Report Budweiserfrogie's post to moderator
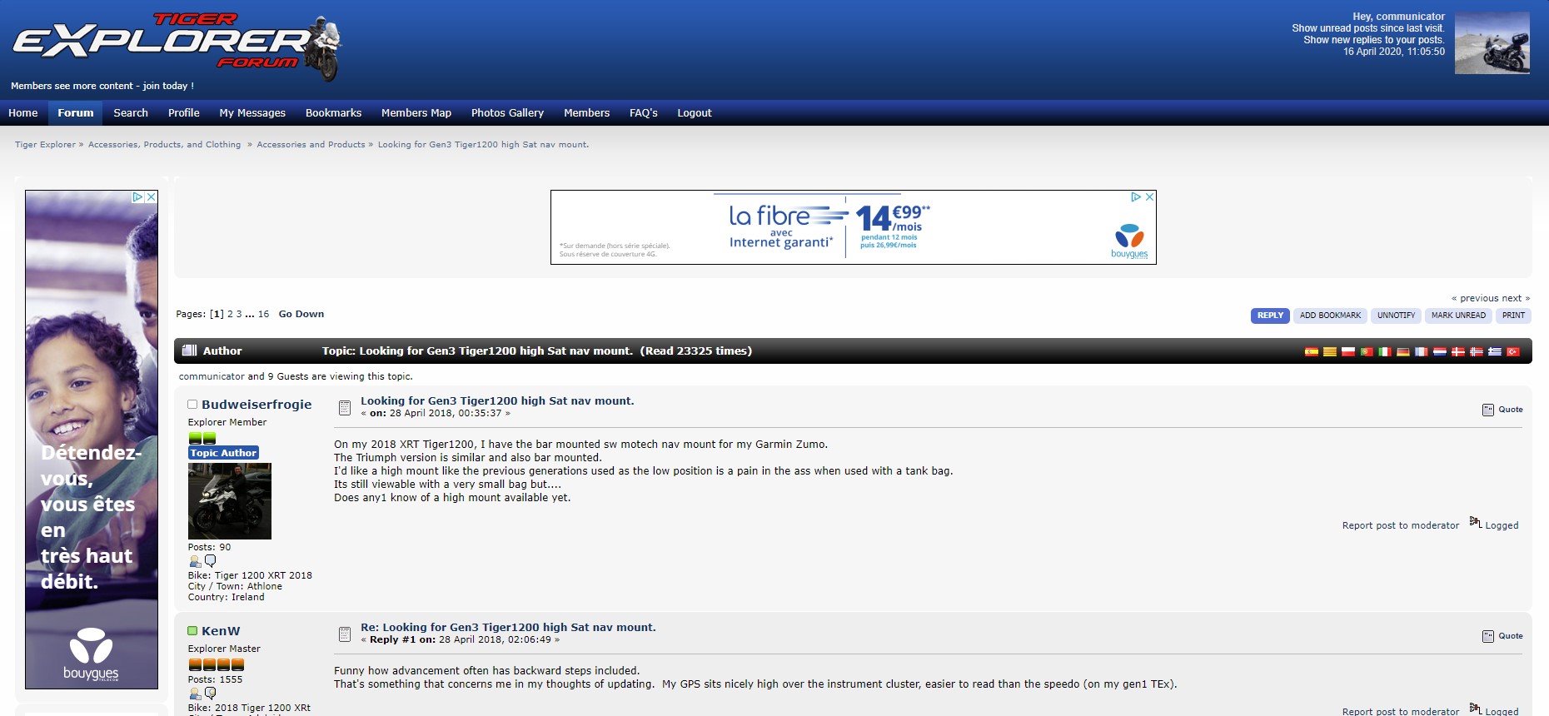1549x716 pixels. pos(1401,525)
